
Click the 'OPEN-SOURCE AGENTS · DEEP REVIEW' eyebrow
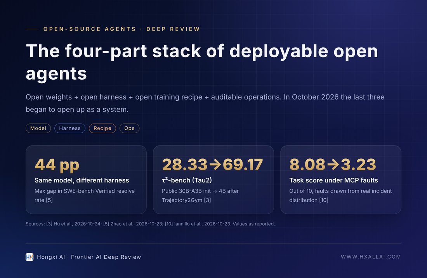click(x=122, y=29)
